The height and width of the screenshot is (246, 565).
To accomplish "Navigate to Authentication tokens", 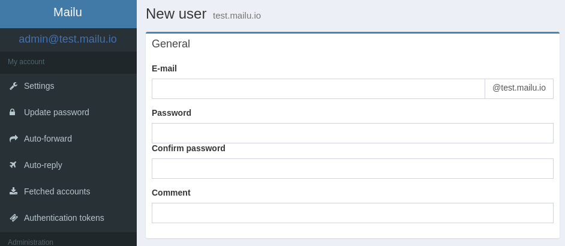I will pyautogui.click(x=64, y=218).
